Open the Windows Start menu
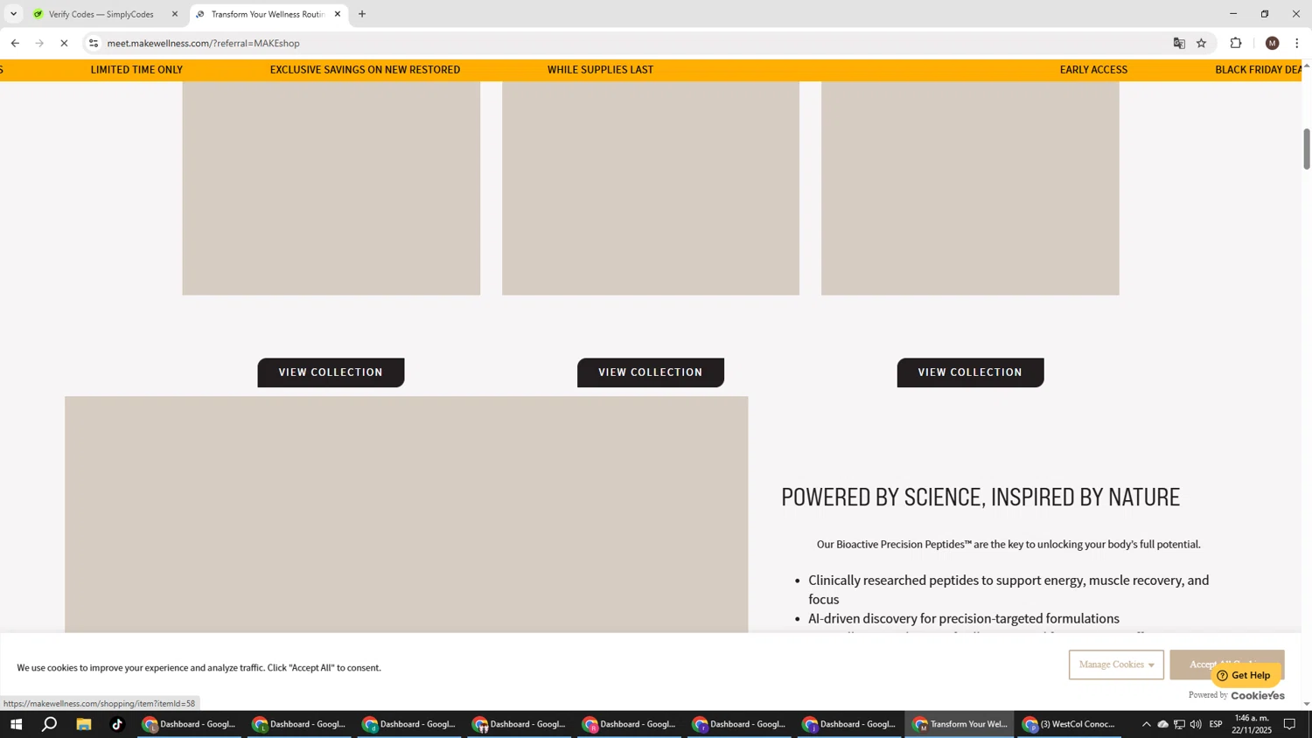The width and height of the screenshot is (1312, 738). [x=15, y=724]
